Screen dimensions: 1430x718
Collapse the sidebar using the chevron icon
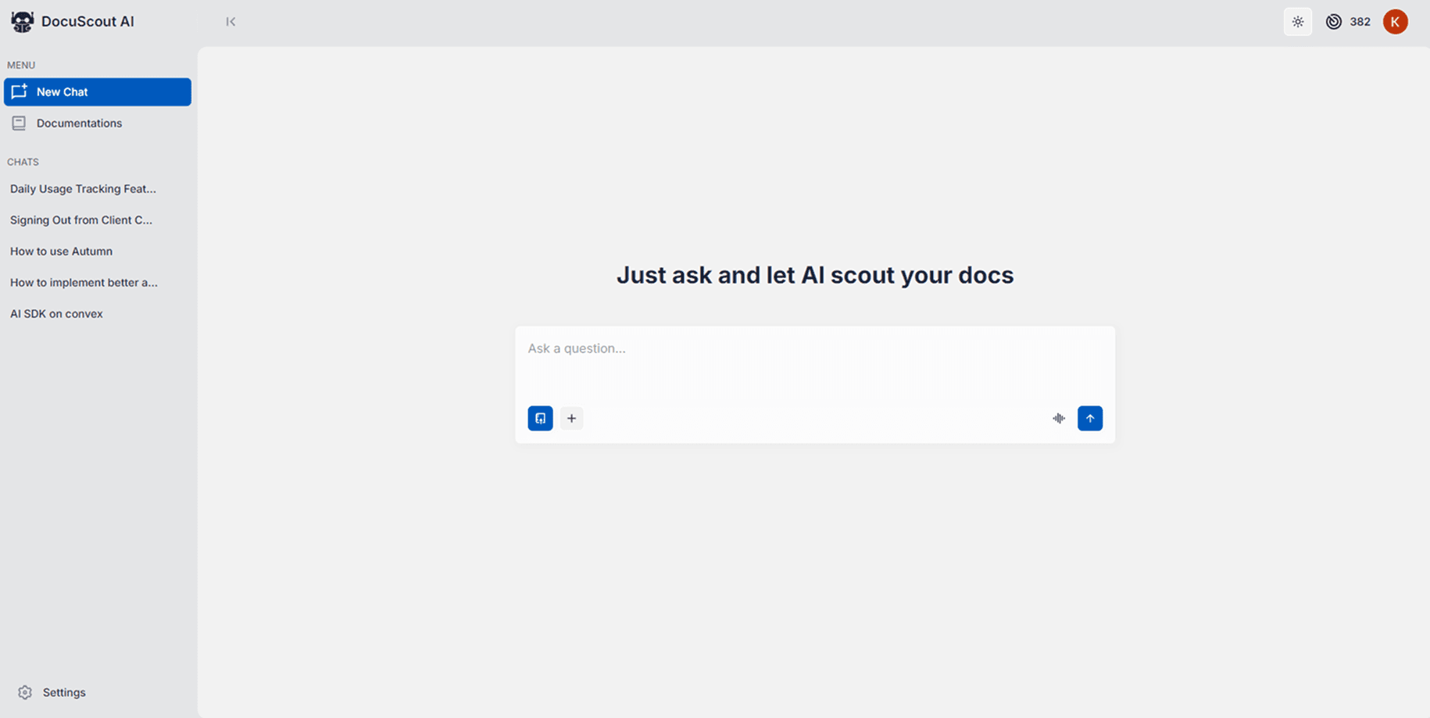tap(231, 21)
